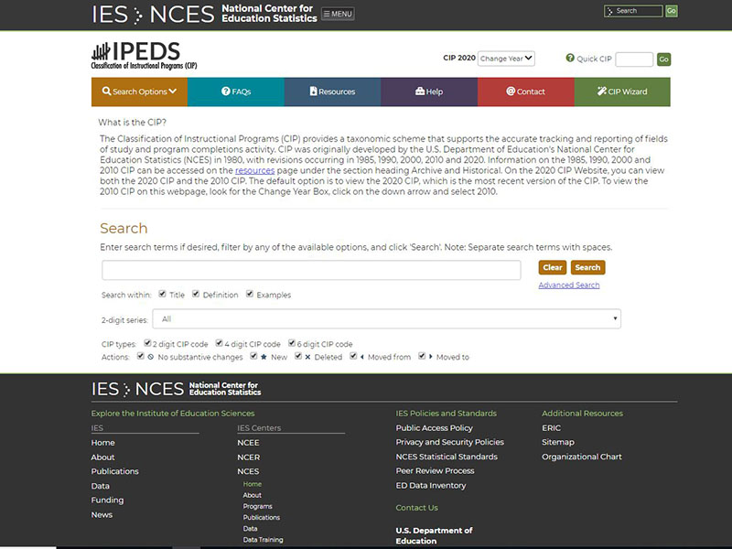The image size is (732, 549).
Task: Click the Resources document icon
Action: coord(313,91)
